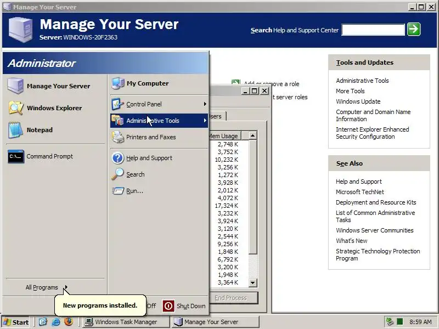Click the server roles link text
This screenshot has width=439, height=329.
point(290,97)
